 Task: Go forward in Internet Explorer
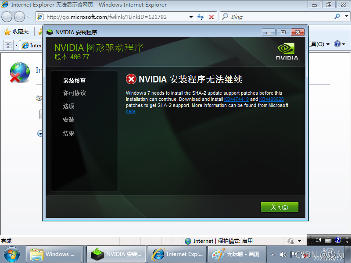point(19,17)
